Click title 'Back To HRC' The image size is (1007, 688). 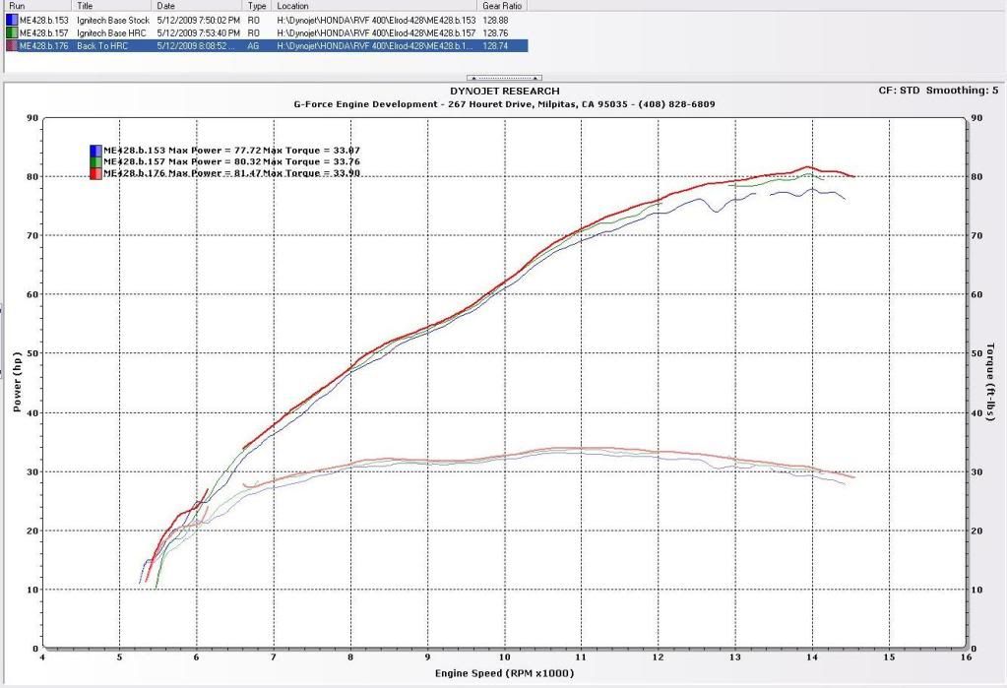[x=102, y=45]
